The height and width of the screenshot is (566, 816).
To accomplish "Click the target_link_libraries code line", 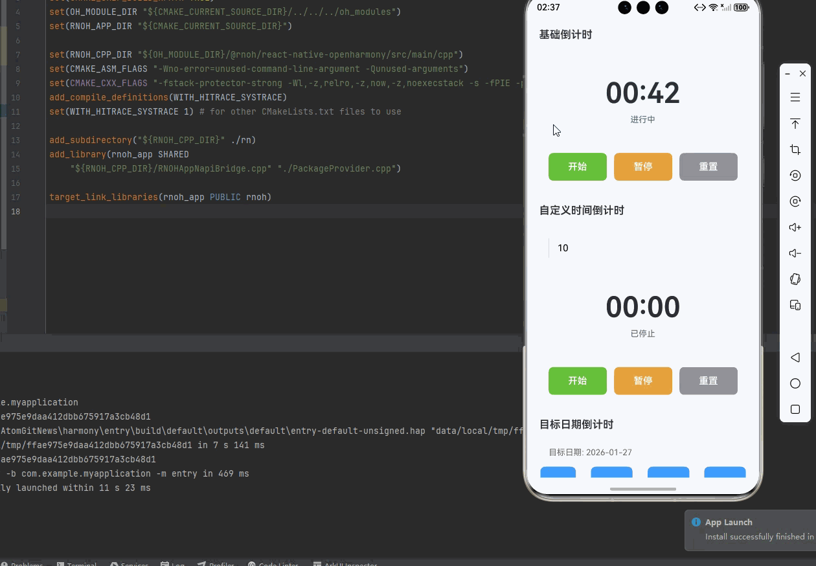I will pyautogui.click(x=160, y=197).
